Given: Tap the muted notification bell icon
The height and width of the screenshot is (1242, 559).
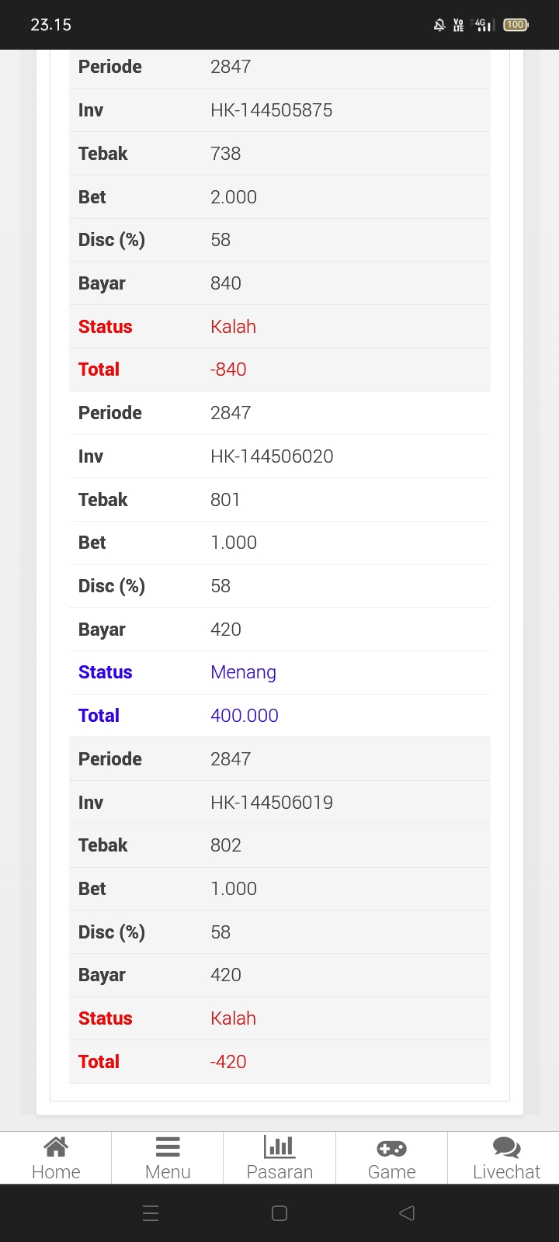Looking at the screenshot, I should 439,25.
